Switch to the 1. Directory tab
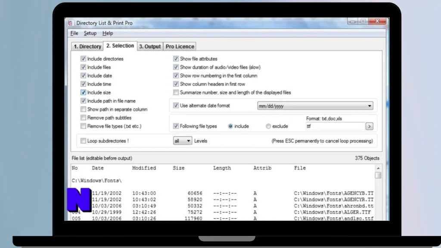441x248 pixels. pos(87,46)
